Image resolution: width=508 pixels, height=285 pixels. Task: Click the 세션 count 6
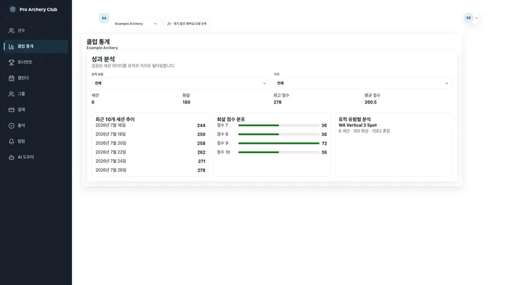93,102
